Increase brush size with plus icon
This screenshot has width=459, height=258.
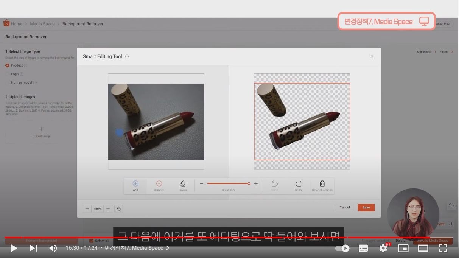click(x=256, y=183)
